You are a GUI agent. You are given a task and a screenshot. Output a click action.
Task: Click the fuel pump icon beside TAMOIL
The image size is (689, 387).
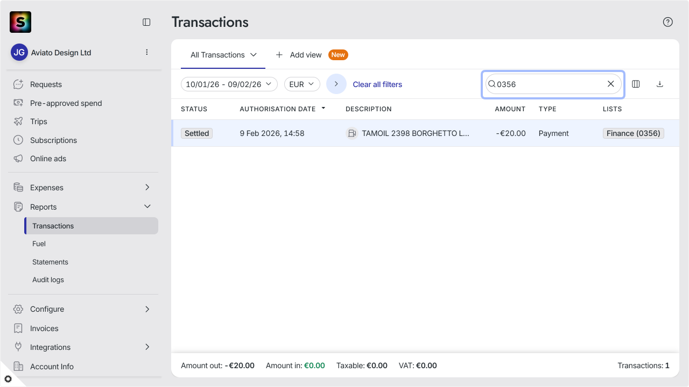(351, 133)
